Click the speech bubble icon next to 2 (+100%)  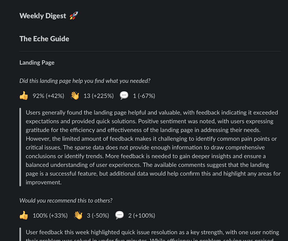[119, 215]
